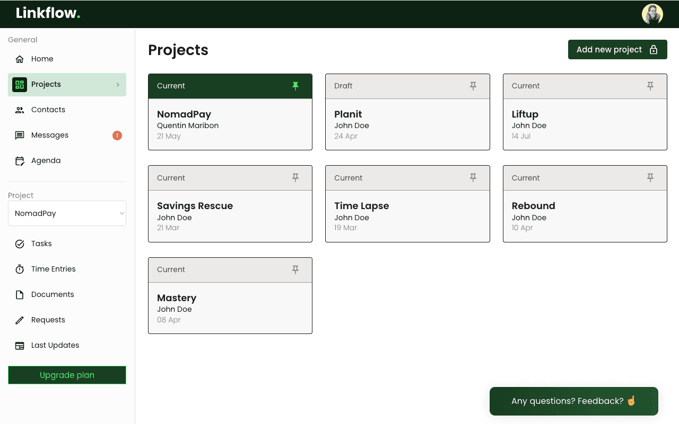Screen dimensions: 679x424
Task: Click the Add new project button
Action: click(x=617, y=49)
